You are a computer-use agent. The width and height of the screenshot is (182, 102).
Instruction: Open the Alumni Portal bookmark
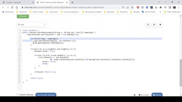point(148,12)
